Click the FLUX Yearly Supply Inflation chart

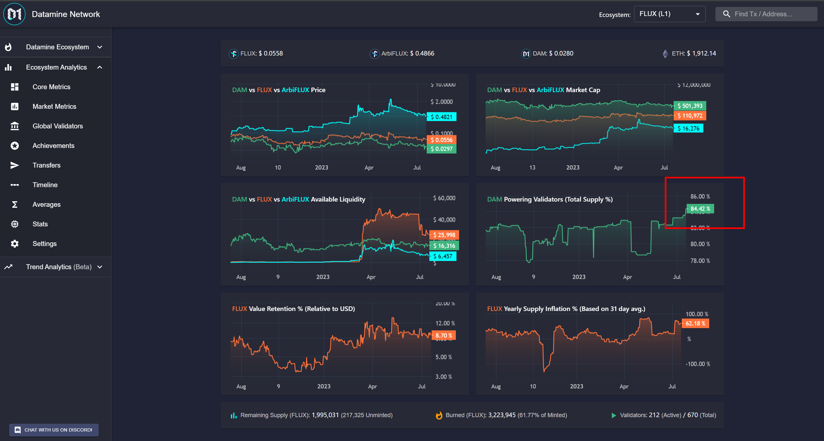600,344
